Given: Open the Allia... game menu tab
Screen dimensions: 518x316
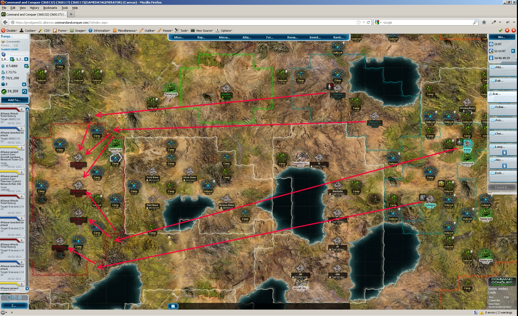Looking at the screenshot, I should [247, 37].
